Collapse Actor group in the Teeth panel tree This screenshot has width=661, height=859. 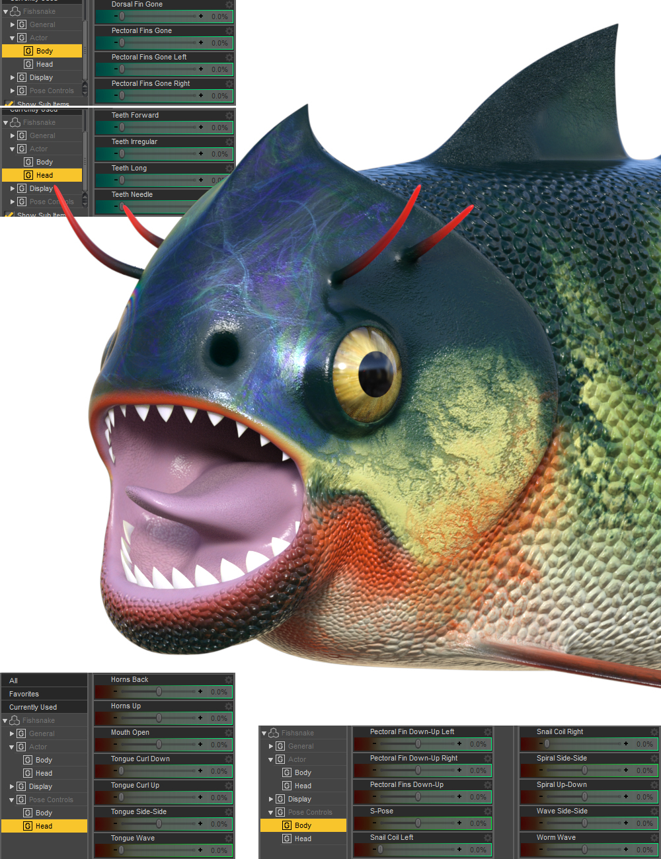click(x=13, y=149)
